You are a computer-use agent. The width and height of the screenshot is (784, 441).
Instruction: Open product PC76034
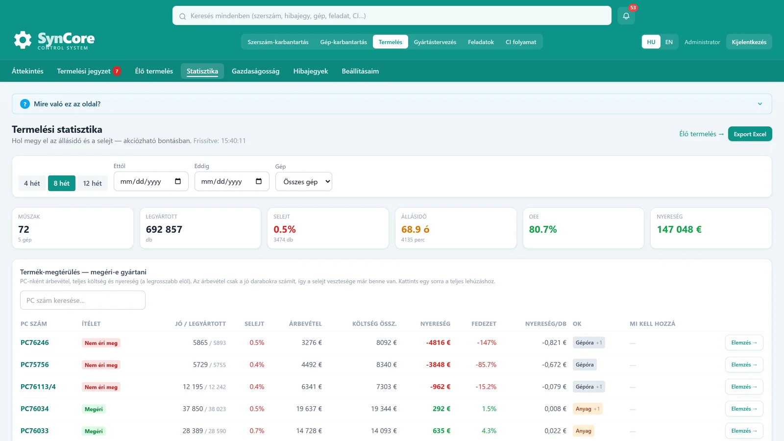pos(35,409)
